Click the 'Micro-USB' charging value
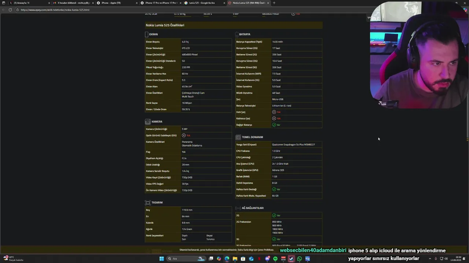The height and width of the screenshot is (263, 469). coord(278,99)
